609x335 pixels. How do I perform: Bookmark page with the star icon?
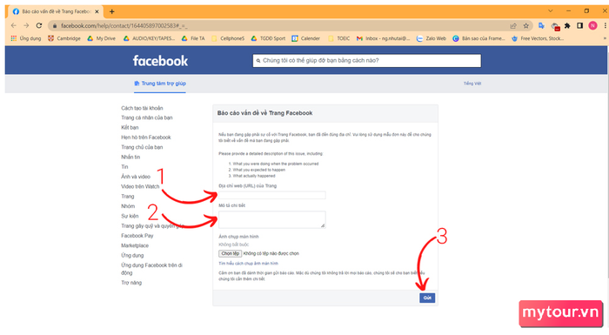[525, 26]
